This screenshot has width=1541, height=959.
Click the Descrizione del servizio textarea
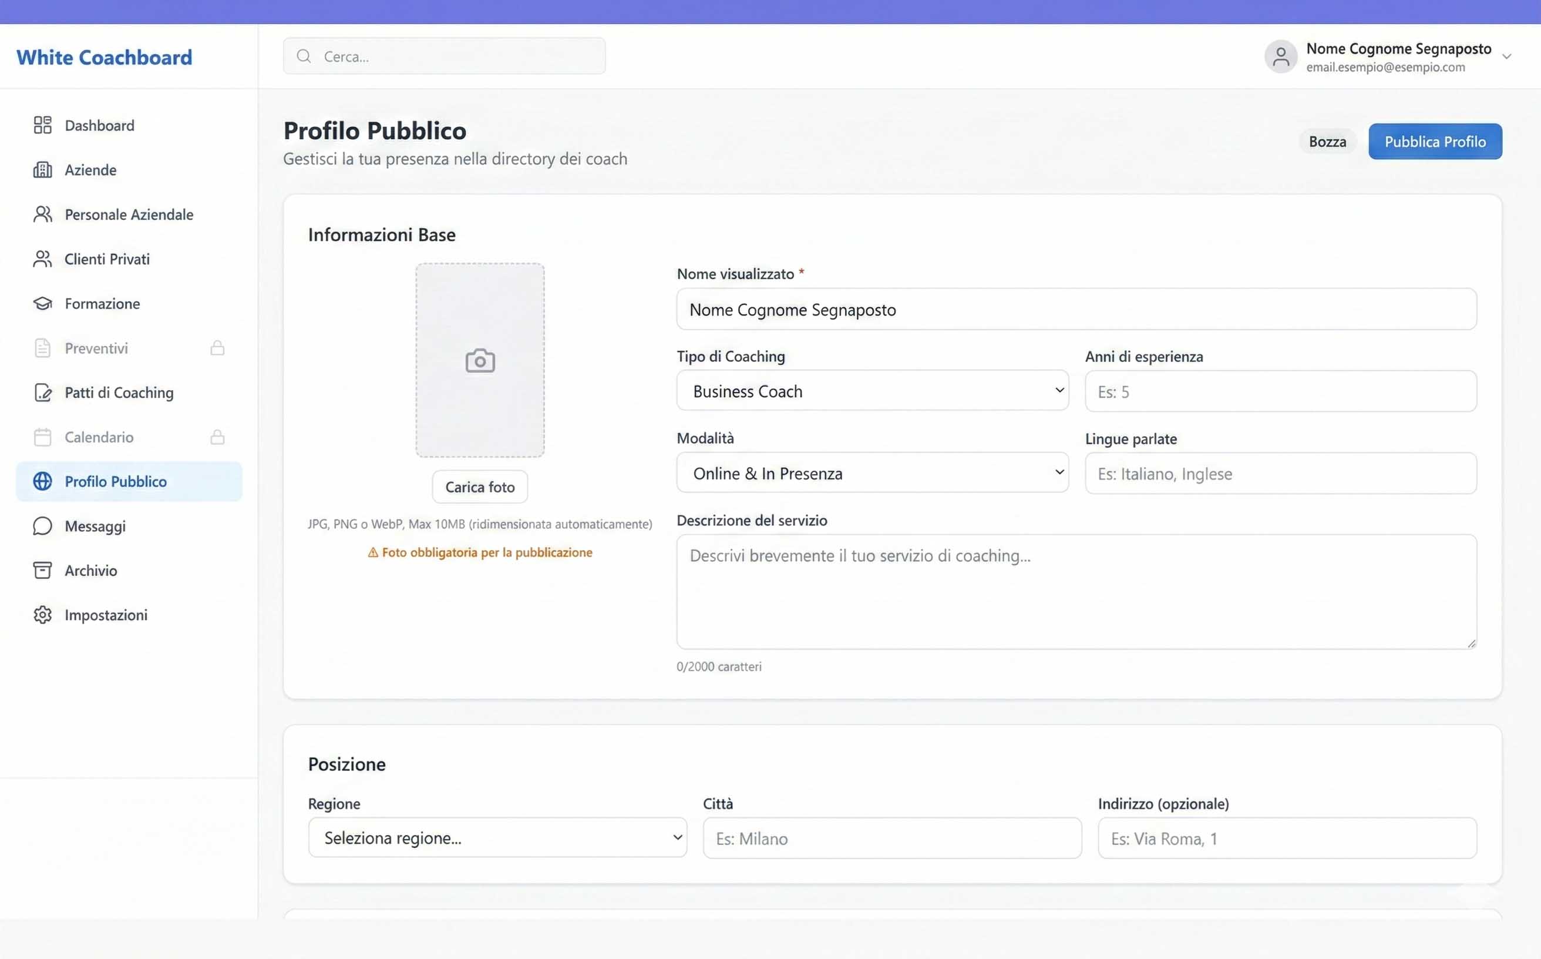click(x=1076, y=591)
